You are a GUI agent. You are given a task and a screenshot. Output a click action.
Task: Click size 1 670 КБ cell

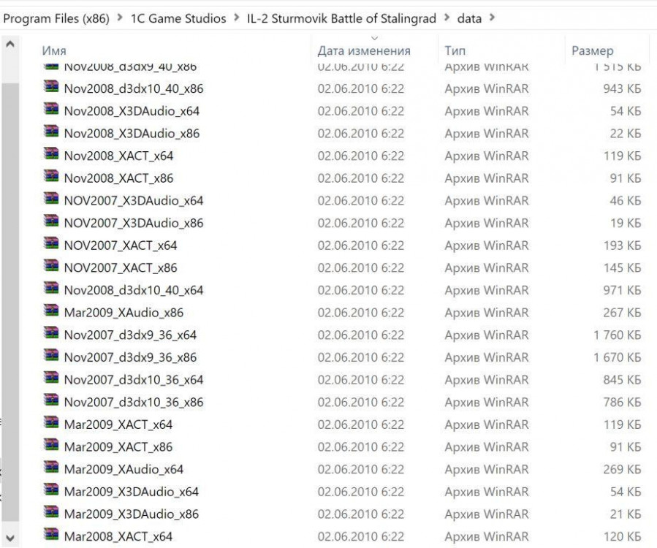point(618,357)
